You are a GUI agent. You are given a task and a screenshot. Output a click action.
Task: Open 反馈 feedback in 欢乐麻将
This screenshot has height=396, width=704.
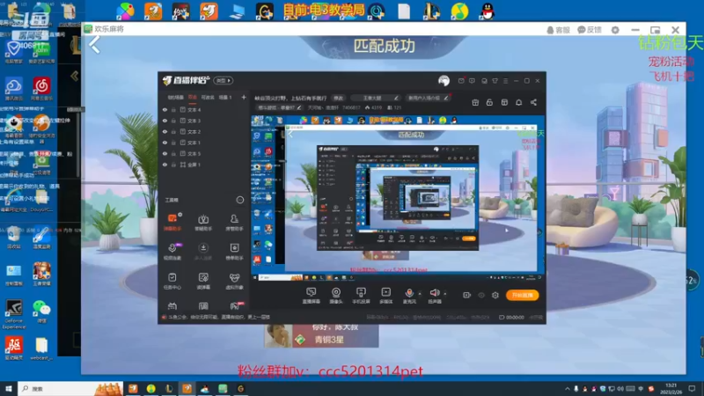590,30
